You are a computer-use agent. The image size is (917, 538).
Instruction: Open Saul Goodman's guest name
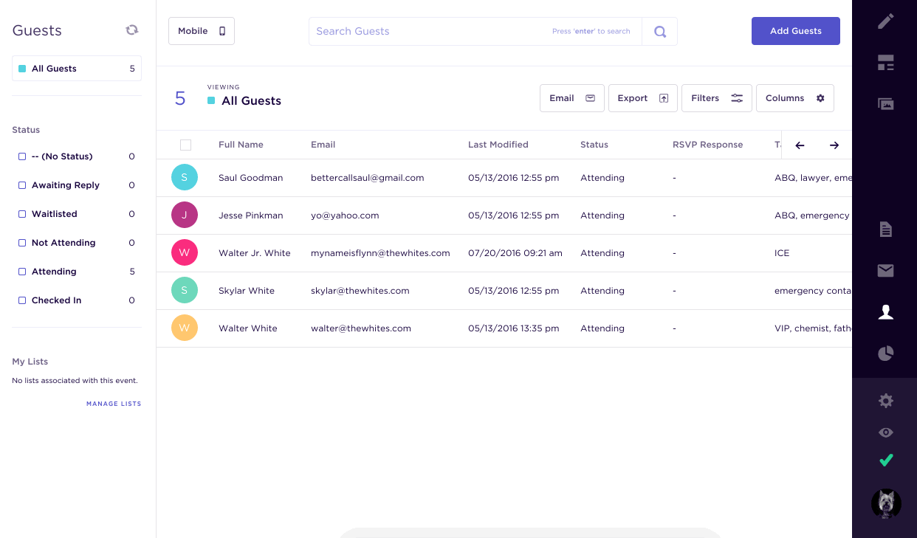click(x=251, y=178)
